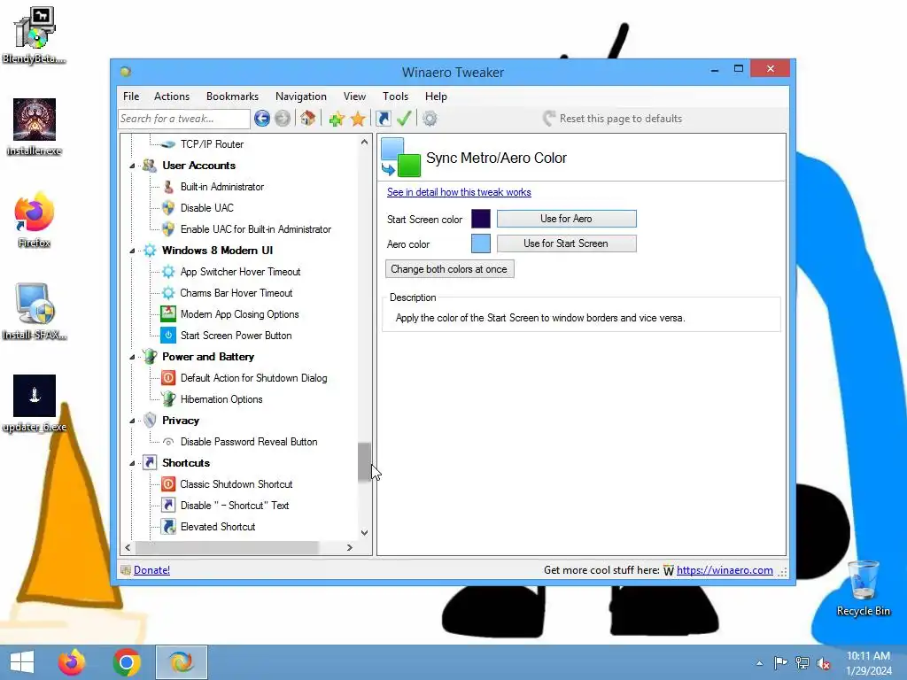Click the Privacy shield category icon
The image size is (907, 680).
pos(150,421)
